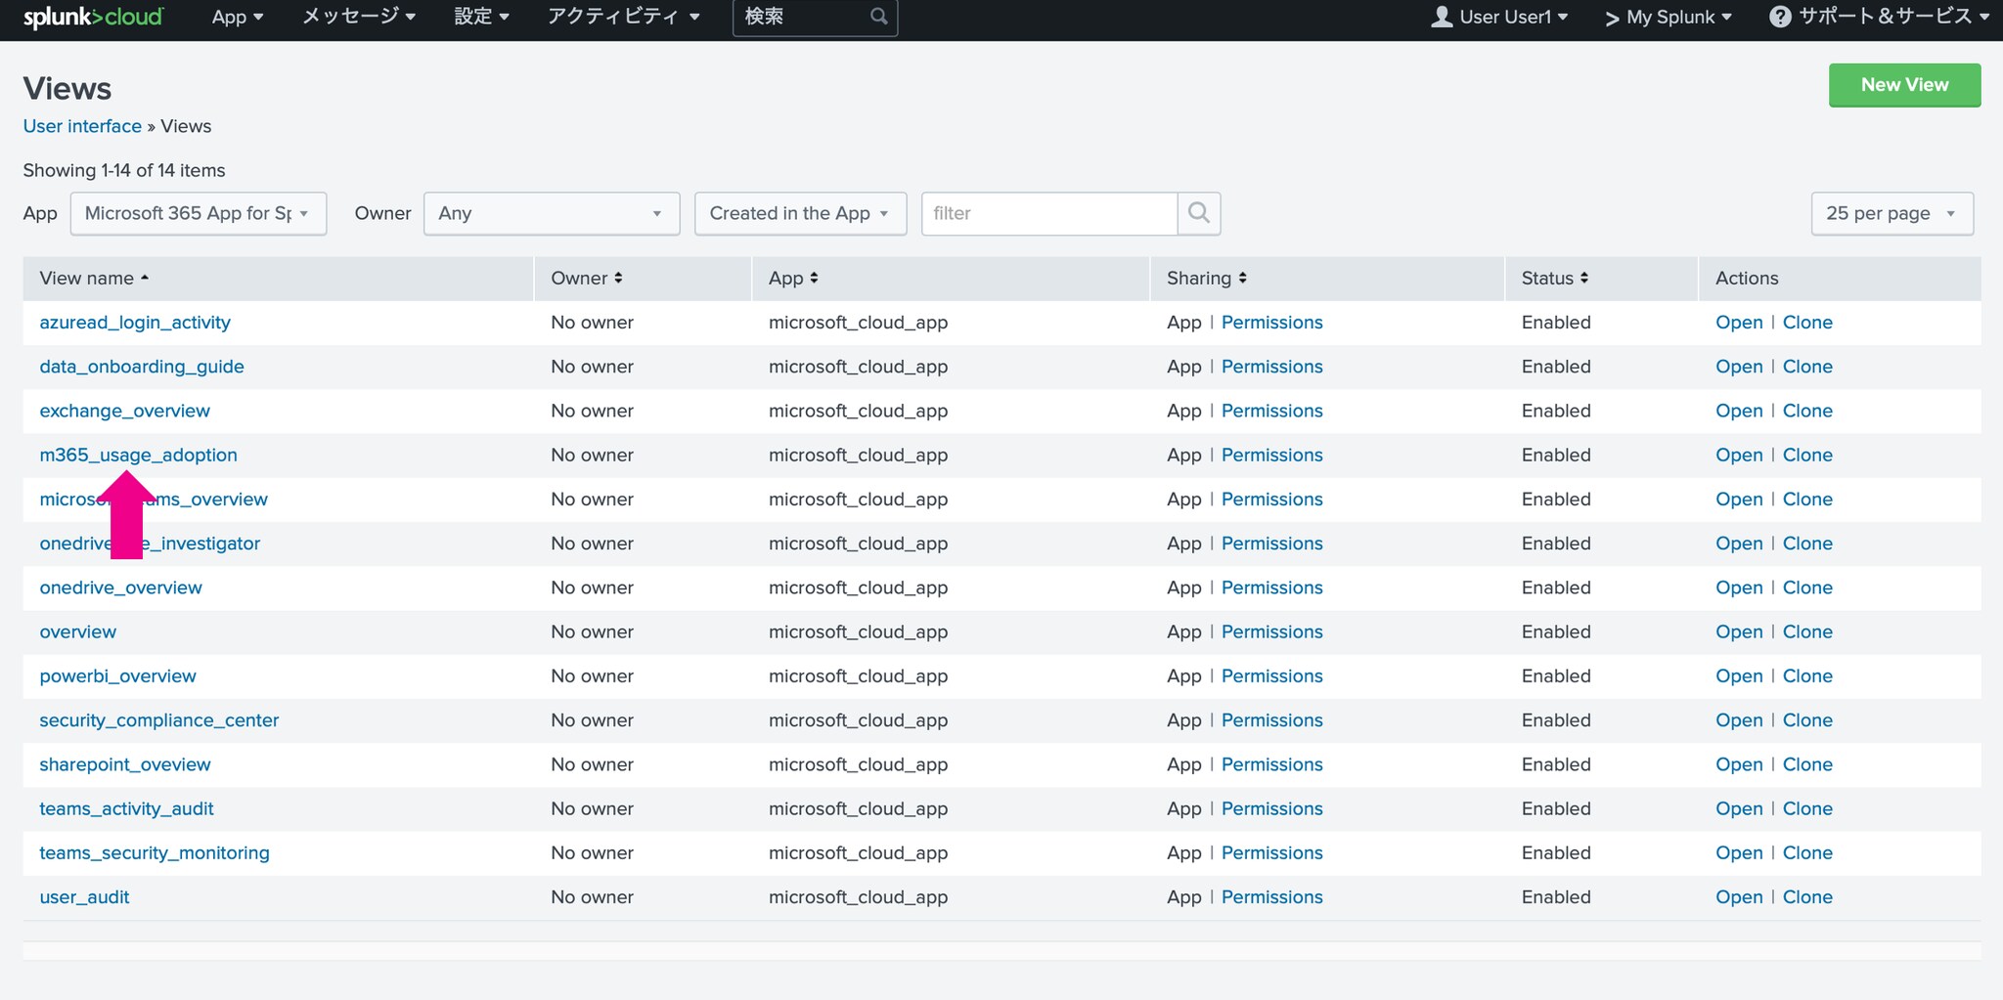Click Open for data_onboarding_guide row
The width and height of the screenshot is (2003, 1000).
1739,367
